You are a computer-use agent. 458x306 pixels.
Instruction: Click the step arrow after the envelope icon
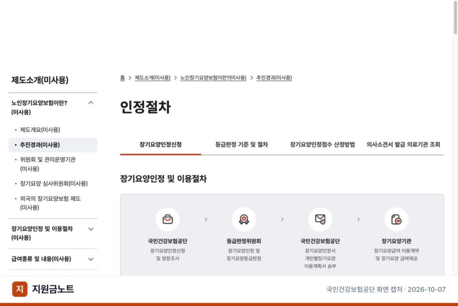(358, 220)
